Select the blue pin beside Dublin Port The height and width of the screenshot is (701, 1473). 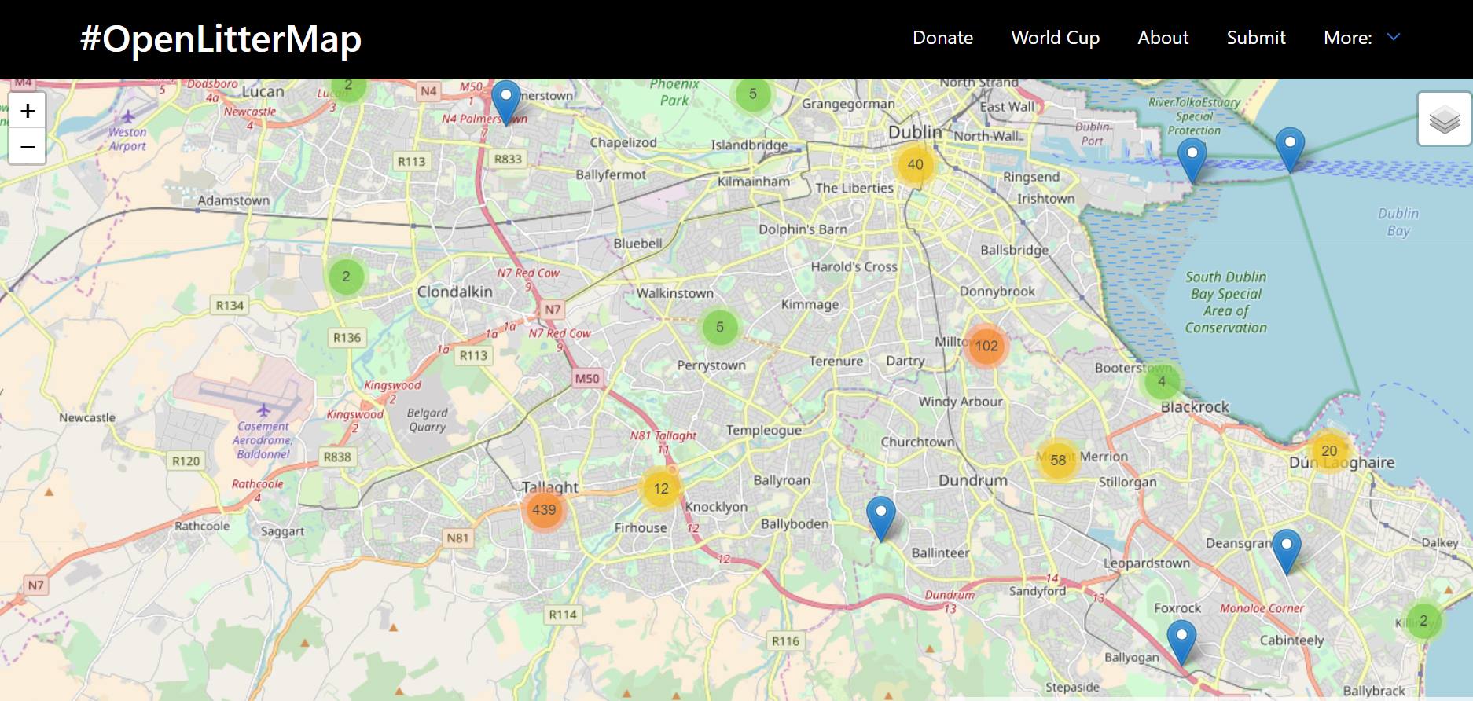point(1192,161)
